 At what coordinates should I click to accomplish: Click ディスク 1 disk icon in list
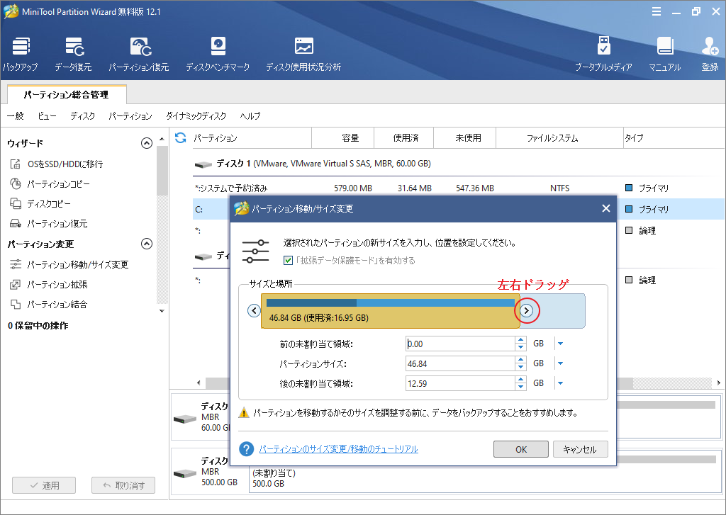[x=203, y=164]
